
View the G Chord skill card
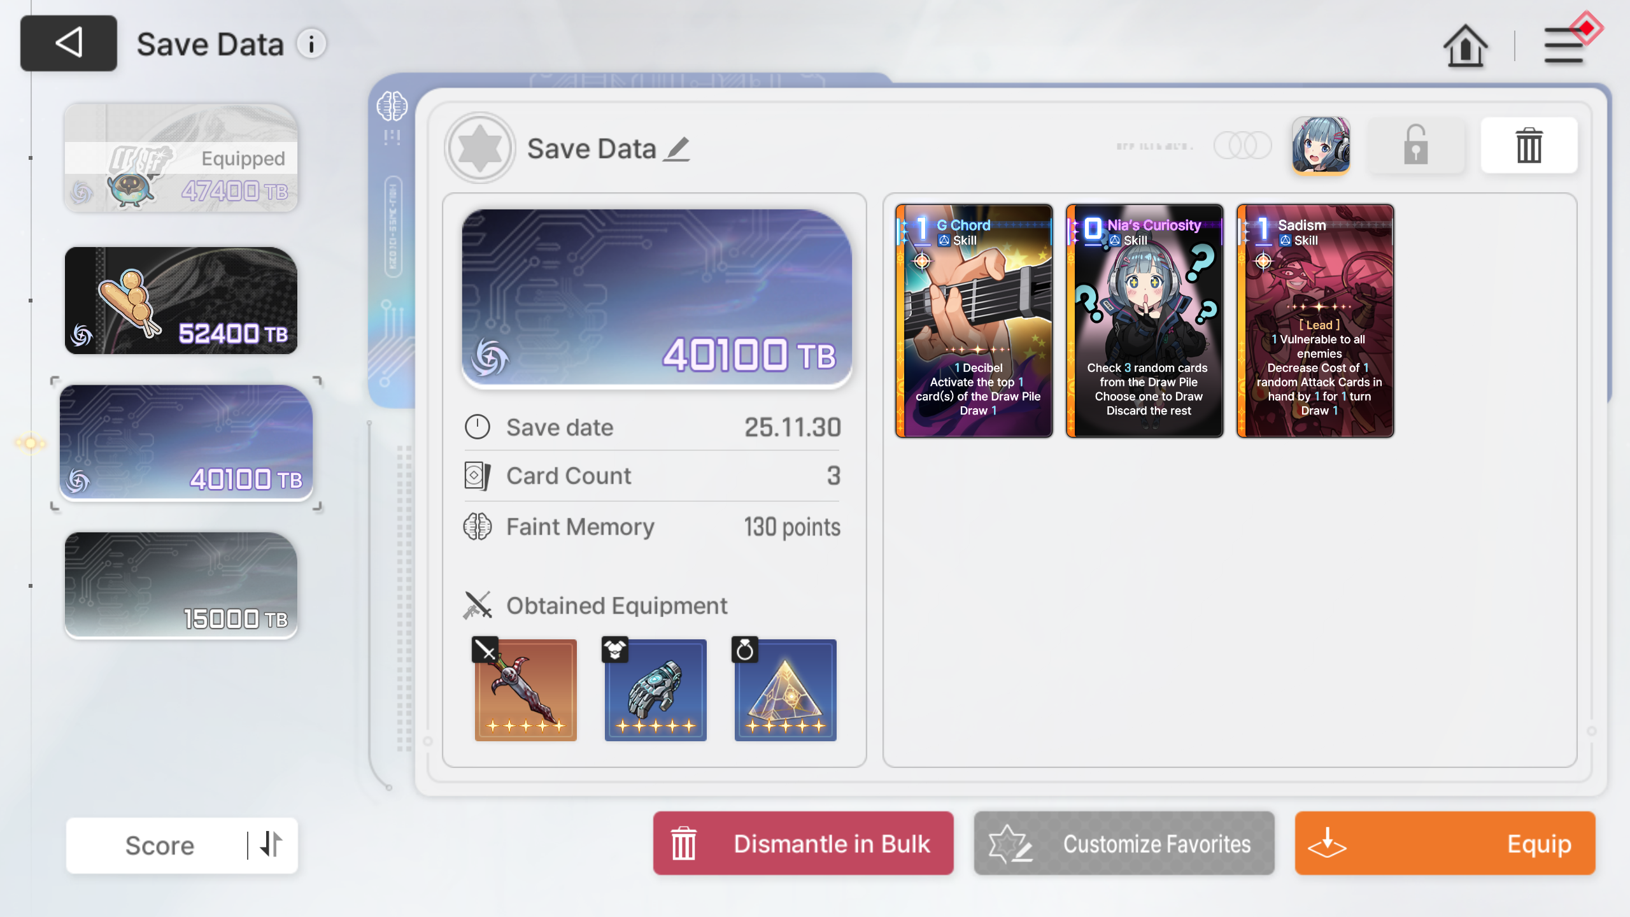coord(974,321)
